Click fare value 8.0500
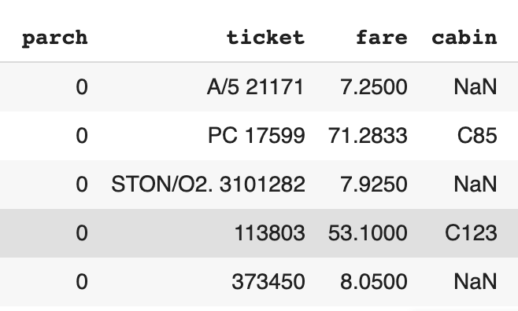Viewport: 518px width, 311px height. pos(374,282)
